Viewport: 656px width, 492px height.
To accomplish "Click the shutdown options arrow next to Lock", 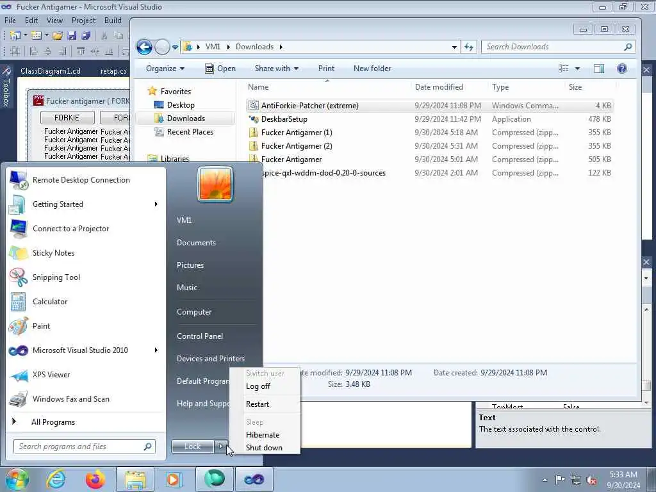I will click(221, 447).
